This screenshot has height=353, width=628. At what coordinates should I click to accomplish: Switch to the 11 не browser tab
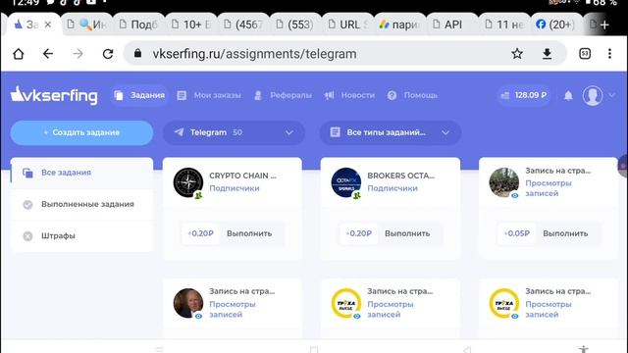click(503, 25)
